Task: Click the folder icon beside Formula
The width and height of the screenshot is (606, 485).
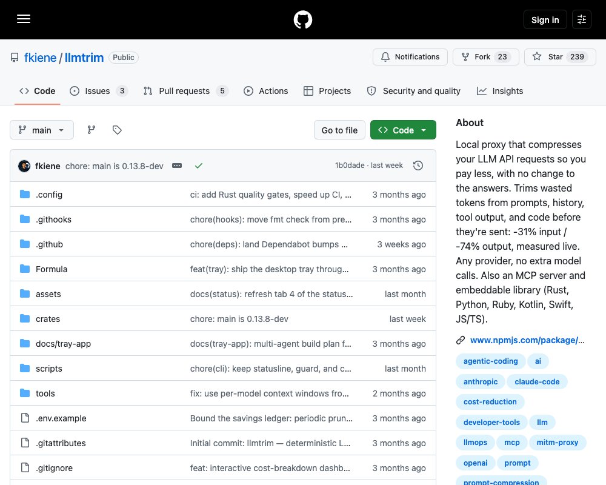Action: 25,269
